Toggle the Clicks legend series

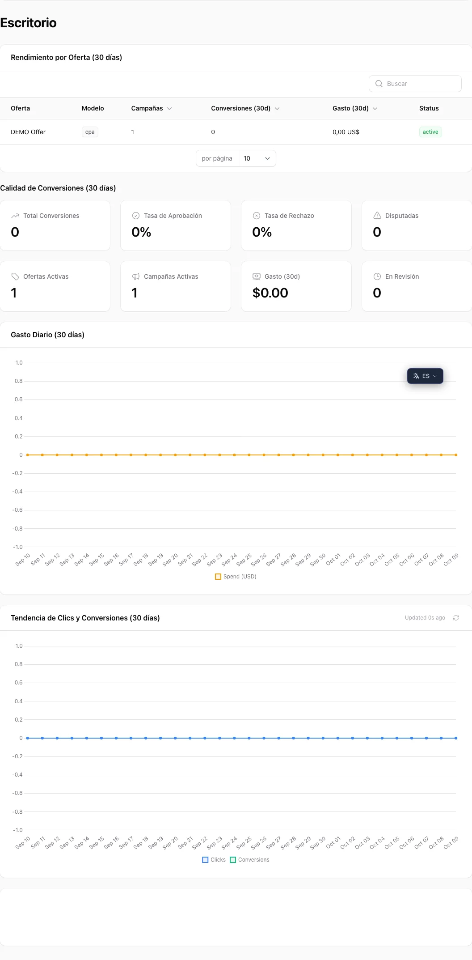pos(214,860)
